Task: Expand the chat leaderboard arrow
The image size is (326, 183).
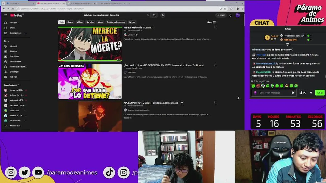Action: (288, 44)
